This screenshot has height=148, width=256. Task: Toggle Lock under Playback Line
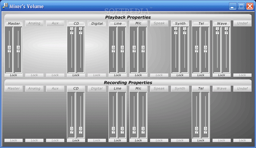point(117,75)
